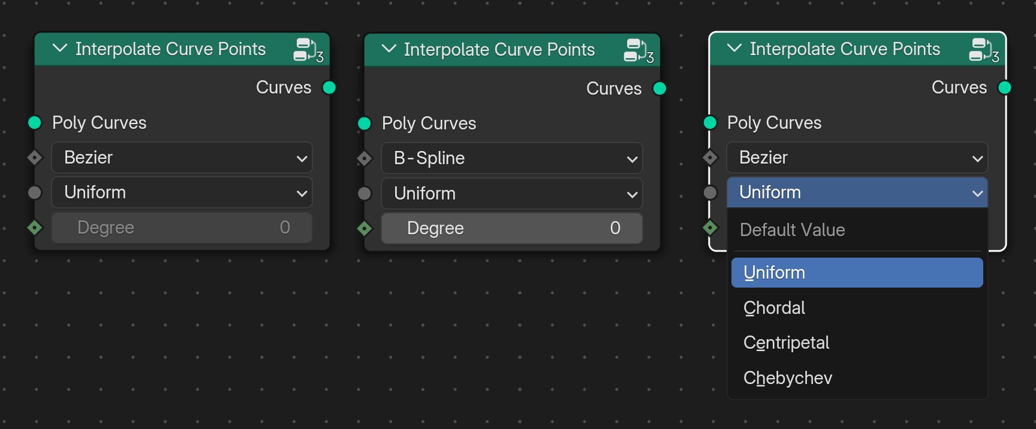The height and width of the screenshot is (429, 1036).
Task: Click Poly Curves input socket on B-Spline node
Action: click(365, 123)
